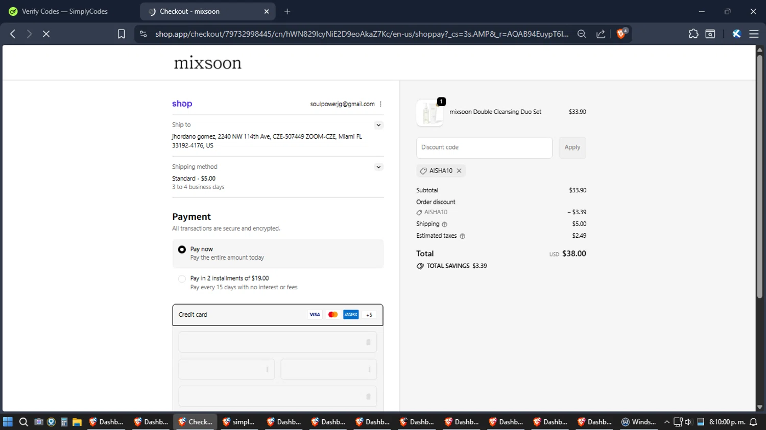766x430 pixels.
Task: Open the browser extensions puzzle icon
Action: (693, 34)
